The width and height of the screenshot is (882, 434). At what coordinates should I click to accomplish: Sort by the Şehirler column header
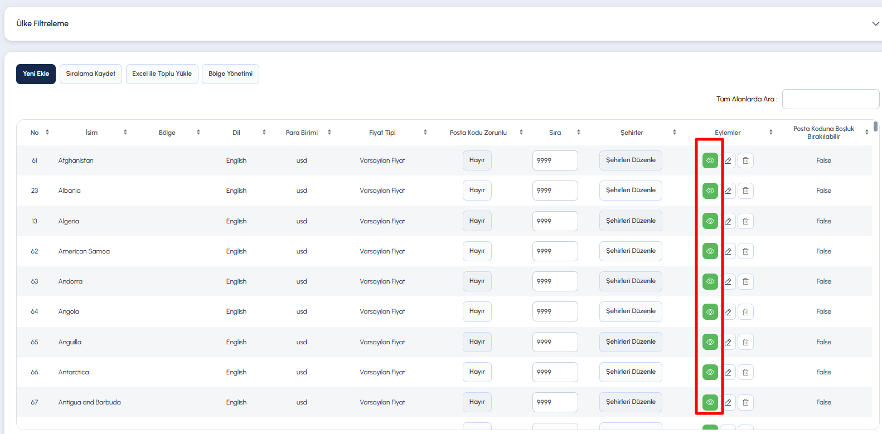click(675, 133)
